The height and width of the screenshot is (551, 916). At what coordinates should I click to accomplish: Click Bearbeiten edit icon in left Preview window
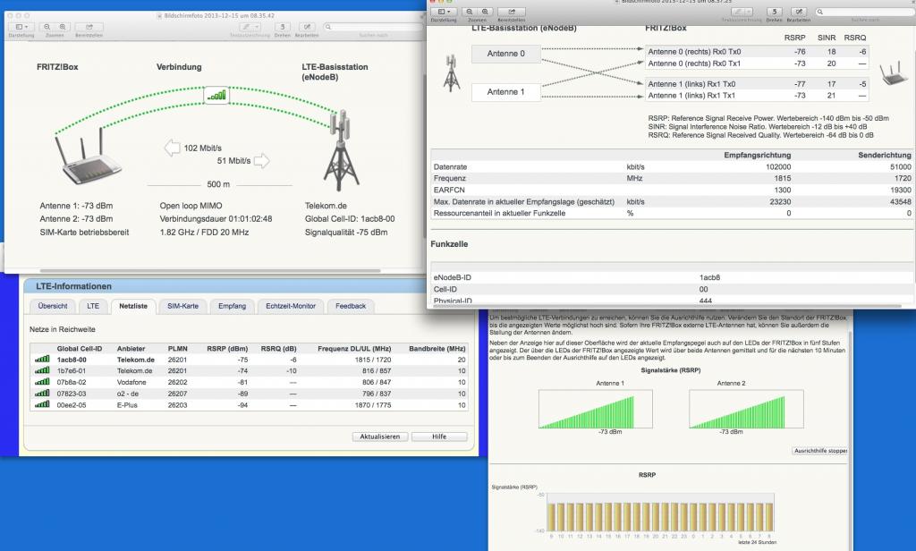click(x=308, y=27)
